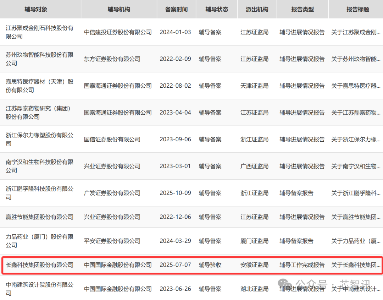Click the 辅导机构 column header
The image size is (383, 300).
pos(119,9)
